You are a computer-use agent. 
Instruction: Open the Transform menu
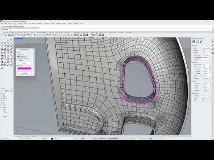[46, 24]
